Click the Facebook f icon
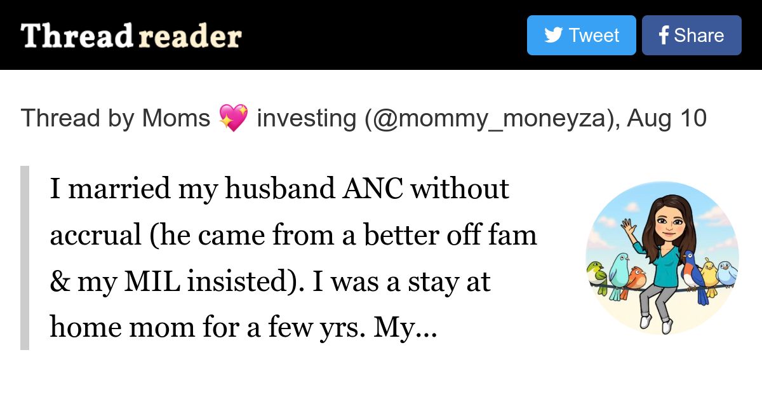Image resolution: width=762 pixels, height=399 pixels. (664, 36)
